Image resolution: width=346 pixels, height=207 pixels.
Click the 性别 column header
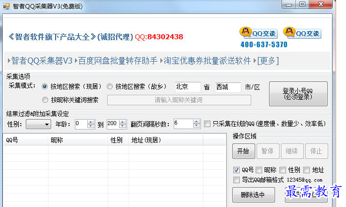[x=118, y=140]
